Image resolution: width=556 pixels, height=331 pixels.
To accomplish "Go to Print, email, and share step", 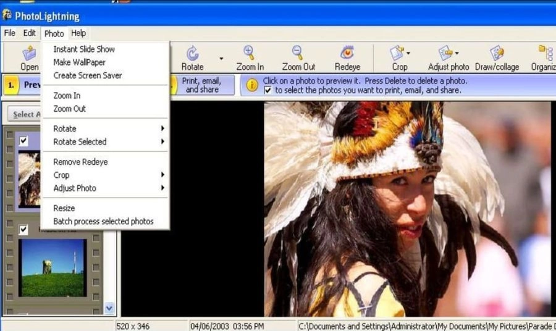I will (201, 85).
